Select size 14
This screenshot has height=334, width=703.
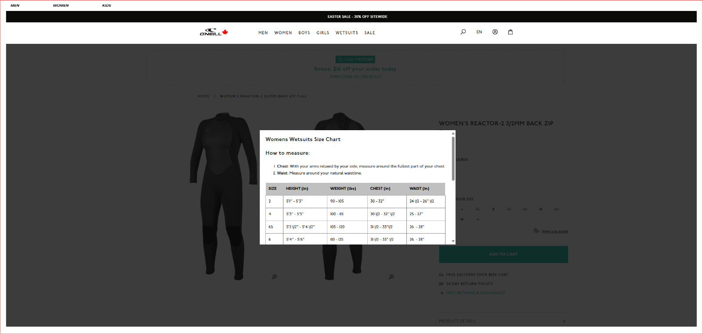[x=462, y=219]
